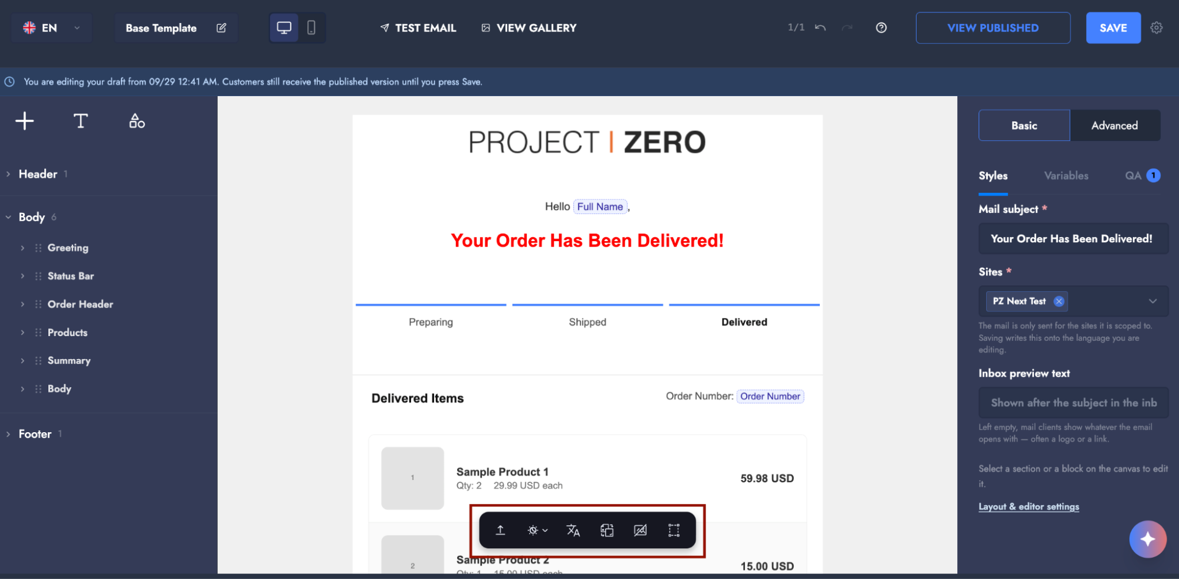Click the Inbox preview text field
This screenshot has width=1179, height=579.
(1073, 403)
